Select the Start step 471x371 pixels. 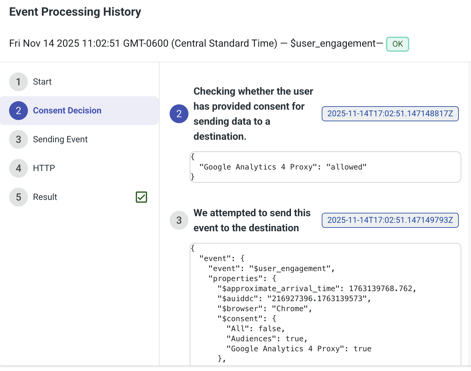[42, 82]
